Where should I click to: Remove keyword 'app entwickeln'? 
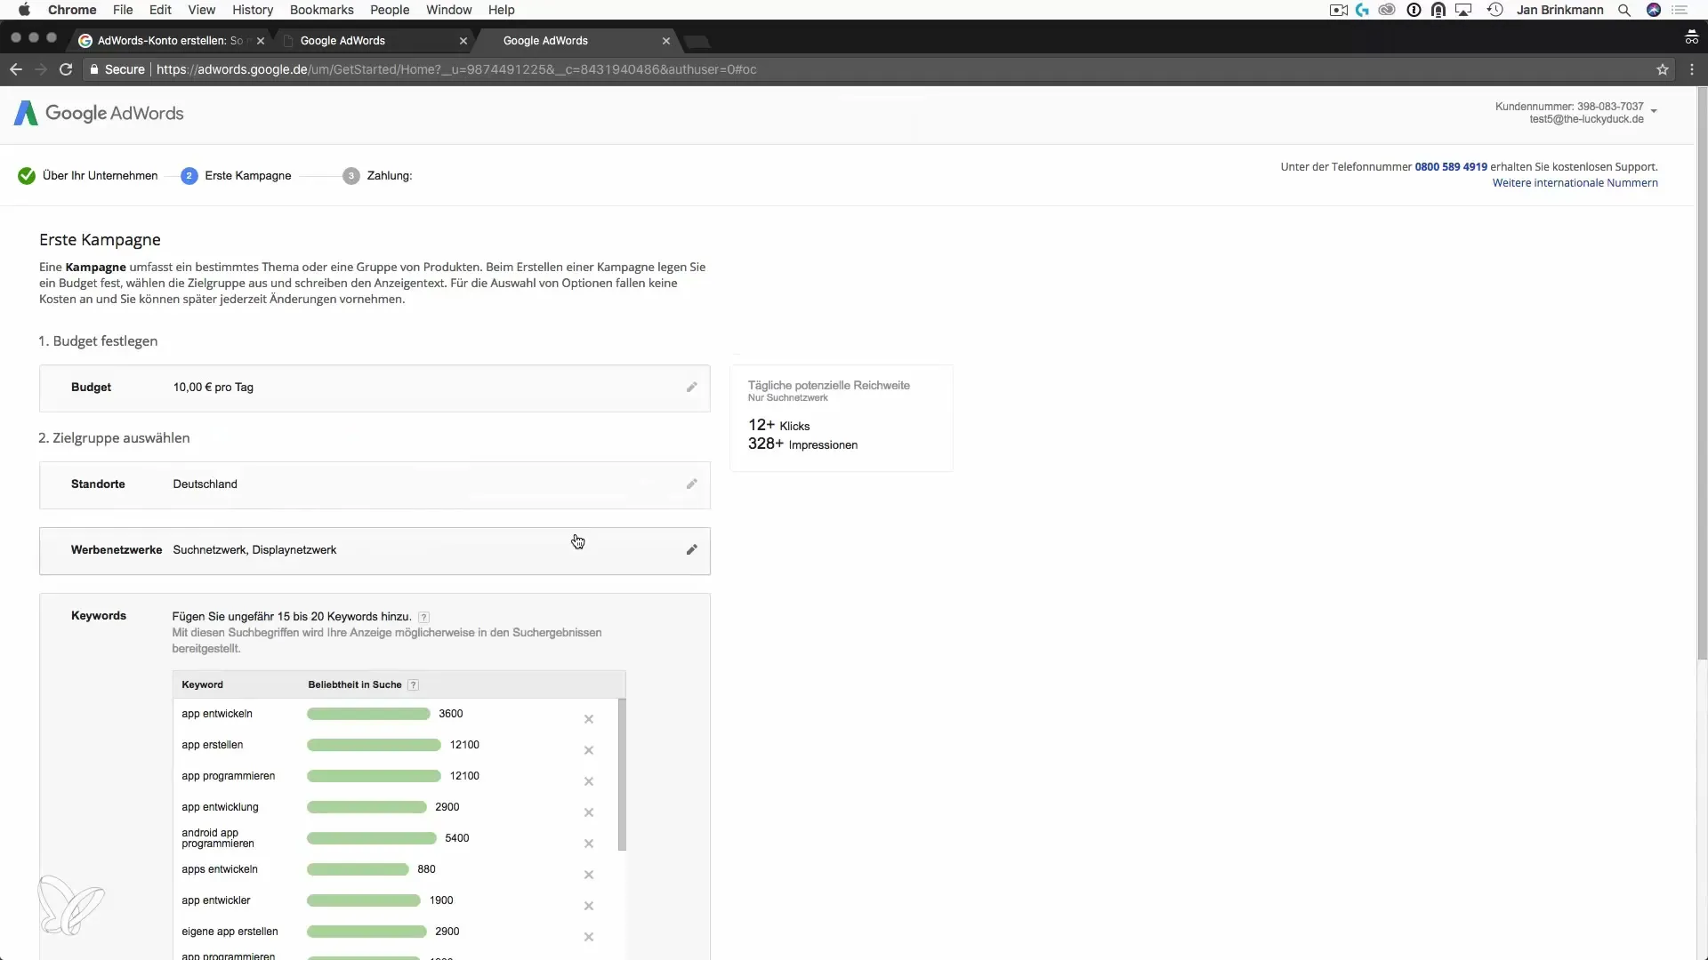tap(588, 719)
